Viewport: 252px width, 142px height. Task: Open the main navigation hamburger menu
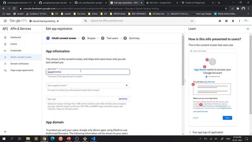(x=5, y=21)
